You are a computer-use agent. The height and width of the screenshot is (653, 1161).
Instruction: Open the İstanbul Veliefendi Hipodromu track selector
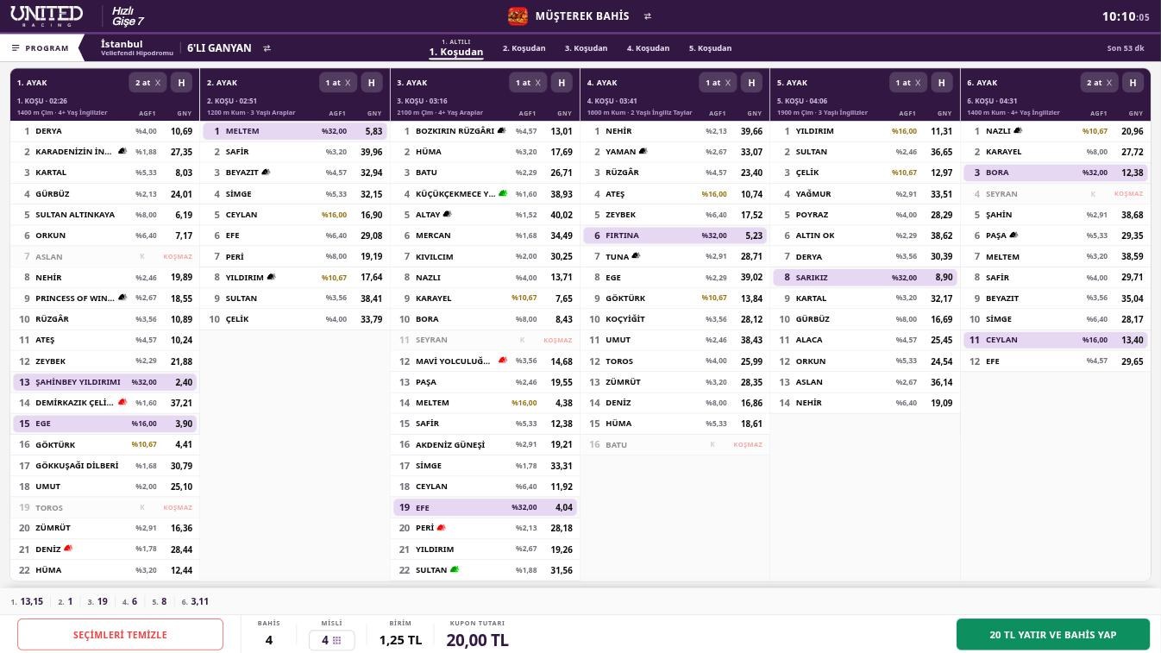137,47
